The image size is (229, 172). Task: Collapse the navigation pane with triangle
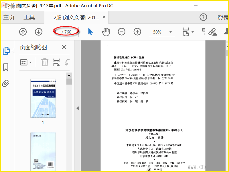click(x=78, y=108)
